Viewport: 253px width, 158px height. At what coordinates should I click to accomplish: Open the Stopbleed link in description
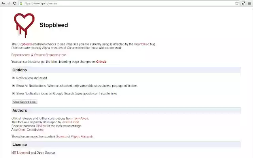[25, 44]
